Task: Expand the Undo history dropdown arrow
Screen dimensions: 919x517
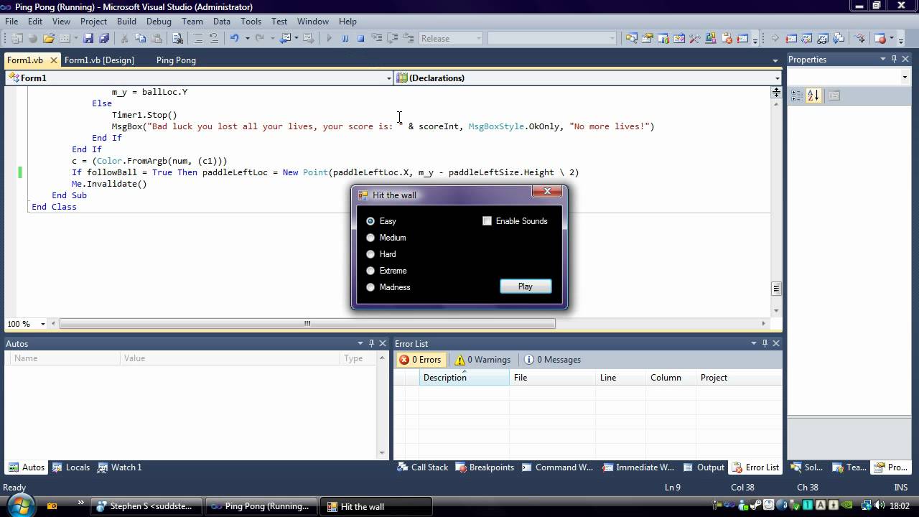Action: click(x=247, y=38)
